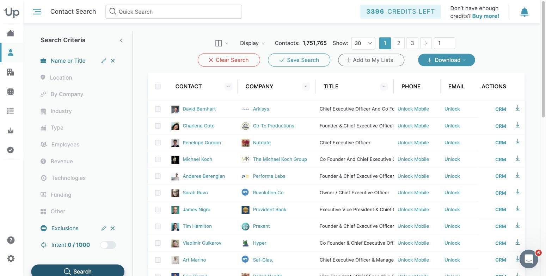Download David Barnhart's contact
Screen dimensions: 546x276
[517, 108]
